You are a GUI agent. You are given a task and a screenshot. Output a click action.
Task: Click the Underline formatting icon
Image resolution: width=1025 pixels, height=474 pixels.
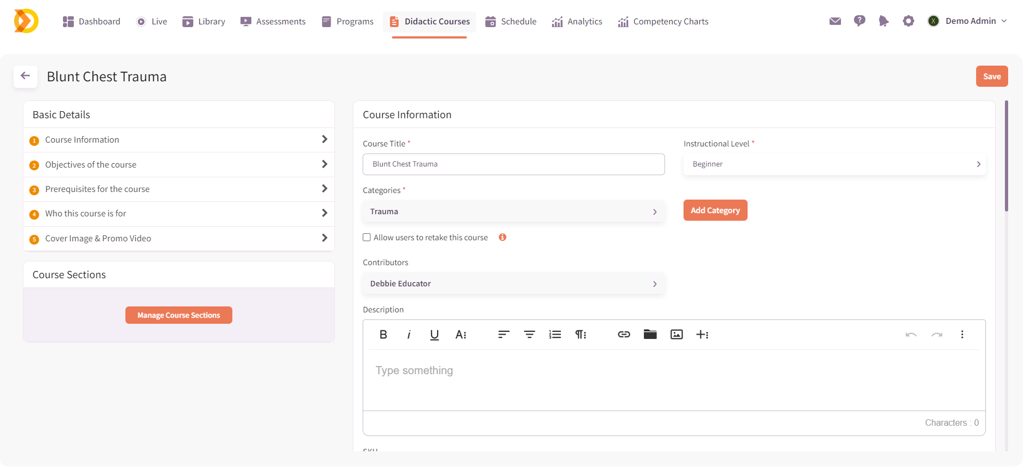tap(434, 335)
